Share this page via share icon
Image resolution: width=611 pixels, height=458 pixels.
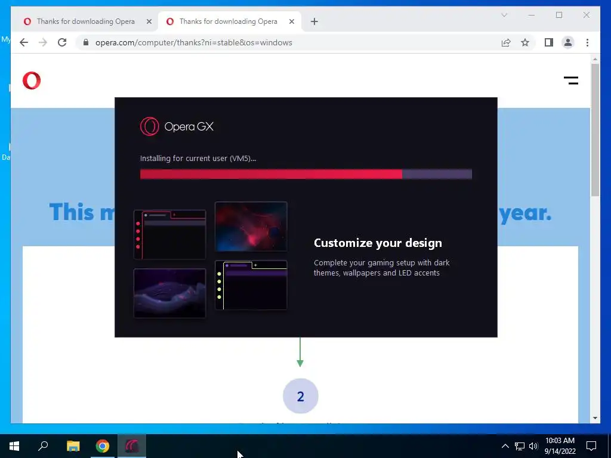[x=506, y=42]
